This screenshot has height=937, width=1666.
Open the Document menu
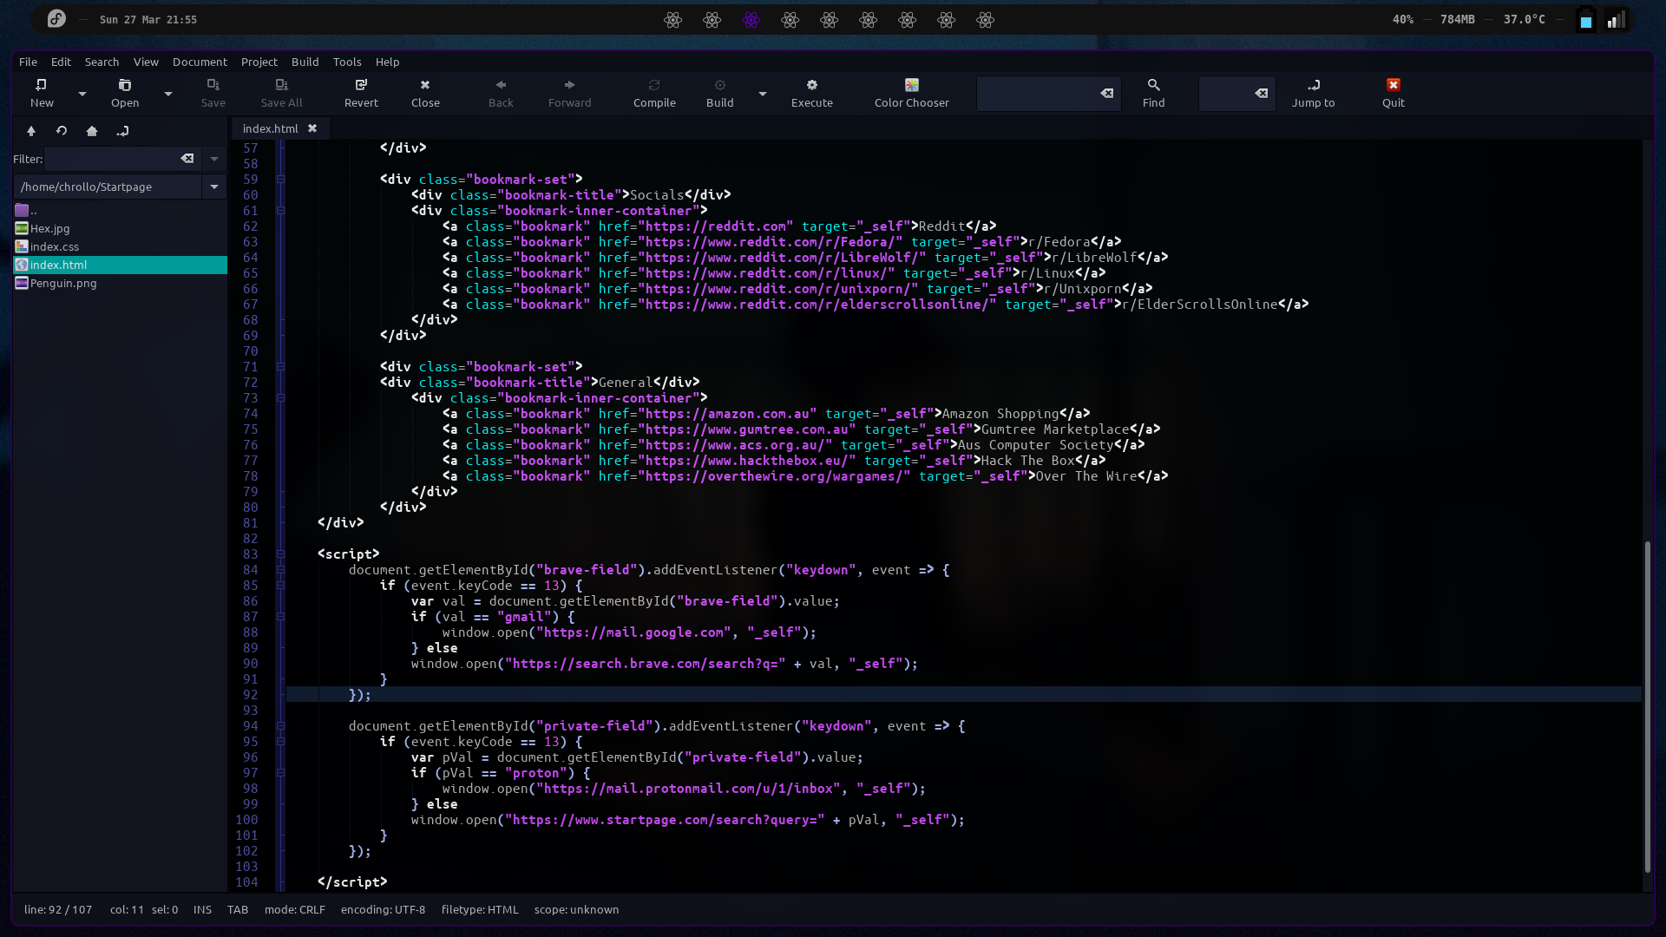click(x=200, y=62)
